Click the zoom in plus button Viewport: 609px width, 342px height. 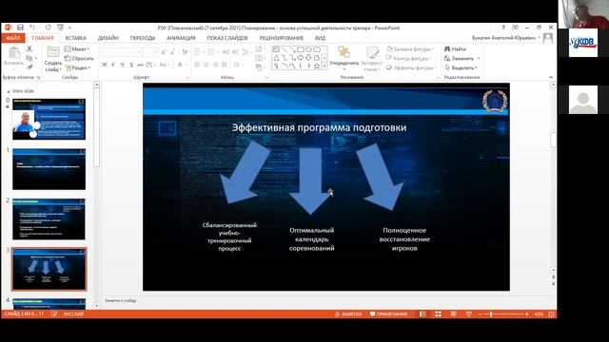pyautogui.click(x=526, y=314)
